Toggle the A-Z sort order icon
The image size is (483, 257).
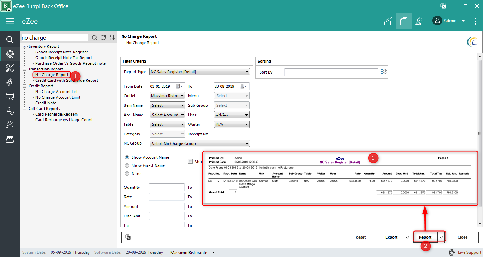pos(112,38)
